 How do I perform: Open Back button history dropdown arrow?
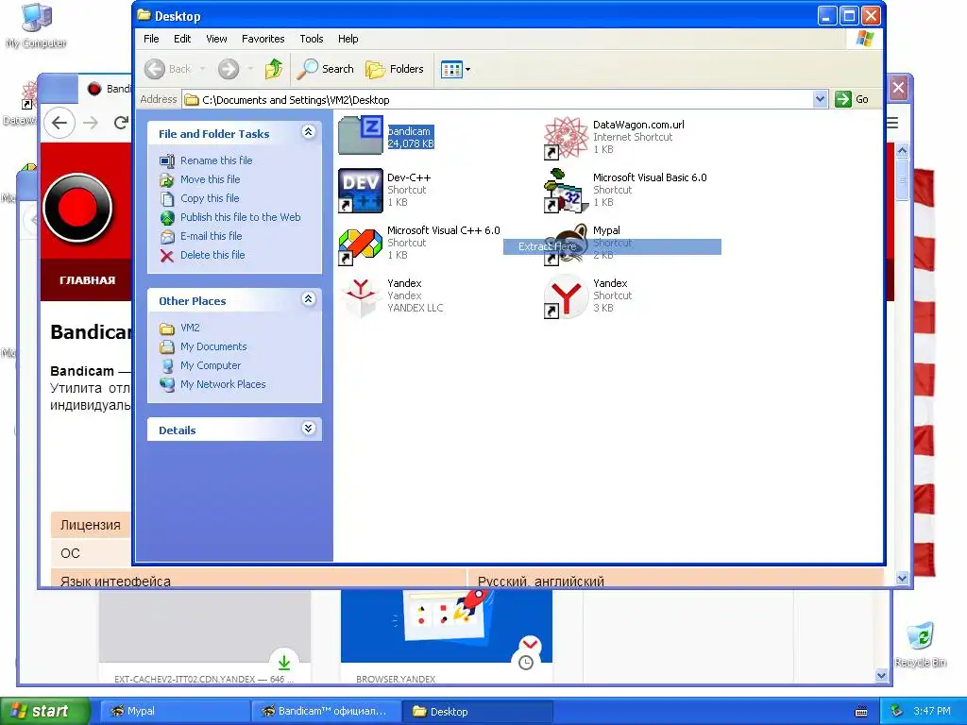tap(202, 69)
